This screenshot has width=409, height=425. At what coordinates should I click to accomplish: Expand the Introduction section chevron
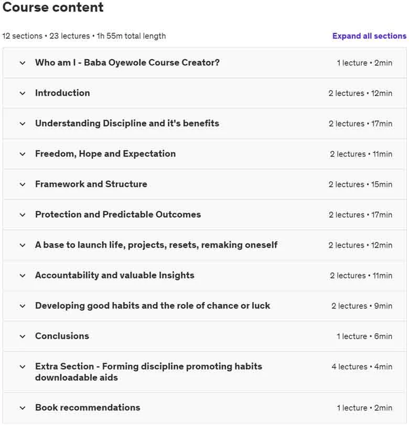23,94
